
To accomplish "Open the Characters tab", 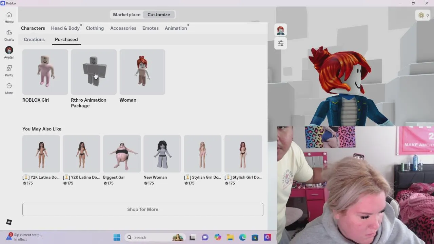I will pyautogui.click(x=33, y=28).
